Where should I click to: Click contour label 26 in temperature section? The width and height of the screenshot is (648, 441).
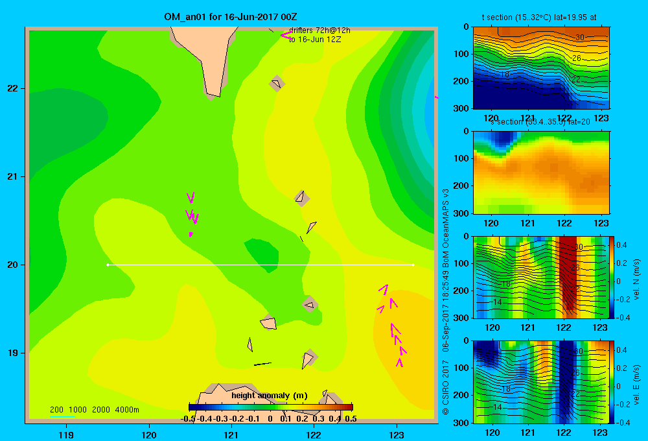(x=577, y=58)
